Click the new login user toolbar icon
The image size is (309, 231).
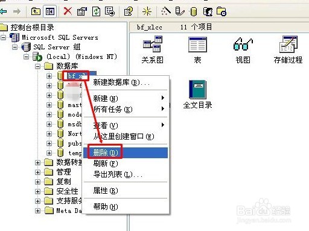(208, 11)
